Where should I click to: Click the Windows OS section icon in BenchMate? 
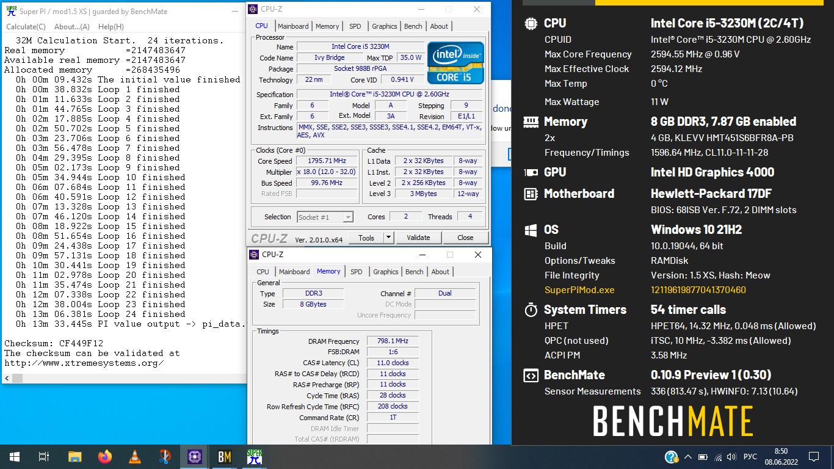pyautogui.click(x=531, y=230)
